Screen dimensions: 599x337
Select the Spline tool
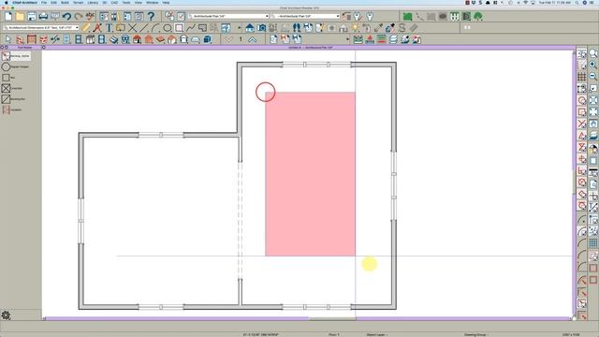[x=191, y=28]
